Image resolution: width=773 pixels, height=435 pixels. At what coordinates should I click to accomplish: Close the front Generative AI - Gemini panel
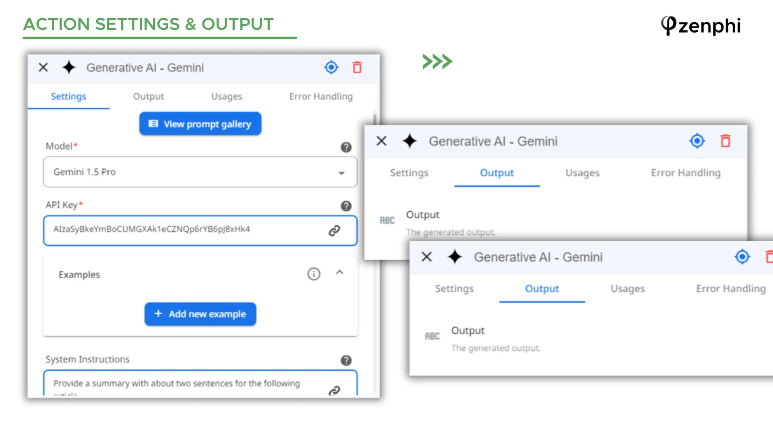click(426, 257)
